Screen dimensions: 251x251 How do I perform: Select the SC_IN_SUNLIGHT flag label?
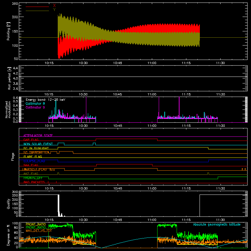(36, 148)
